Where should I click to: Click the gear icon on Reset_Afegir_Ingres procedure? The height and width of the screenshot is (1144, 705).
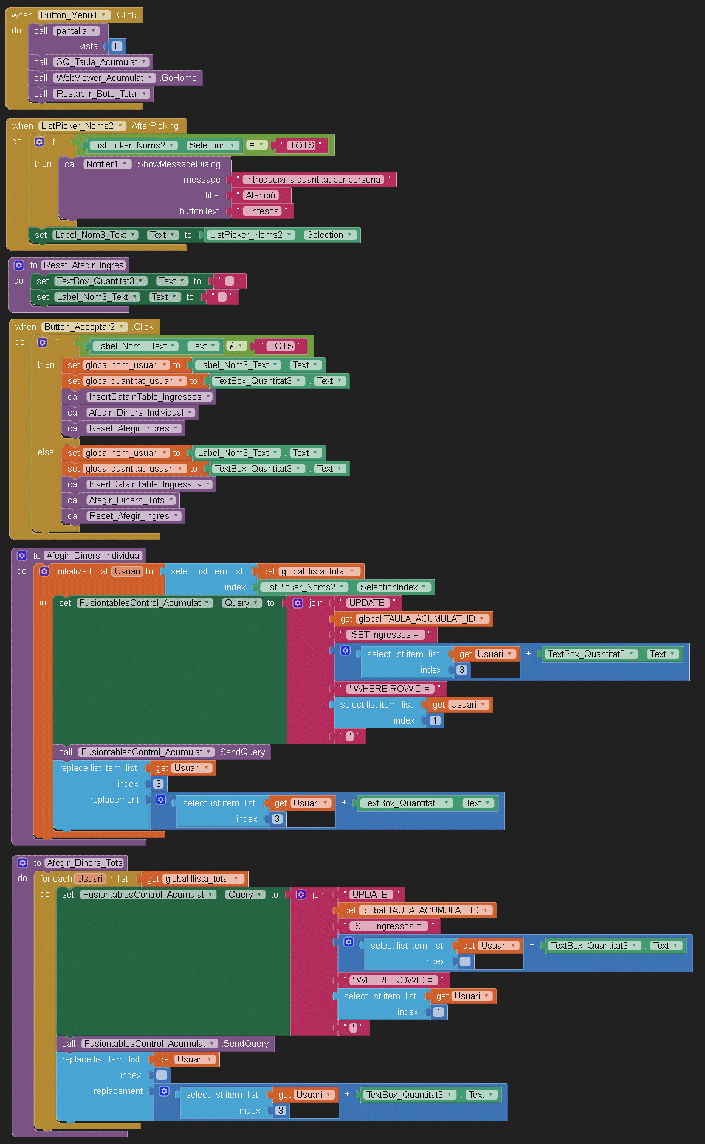pyautogui.click(x=19, y=265)
